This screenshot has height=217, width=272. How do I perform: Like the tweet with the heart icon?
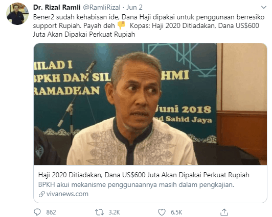tap(162, 212)
